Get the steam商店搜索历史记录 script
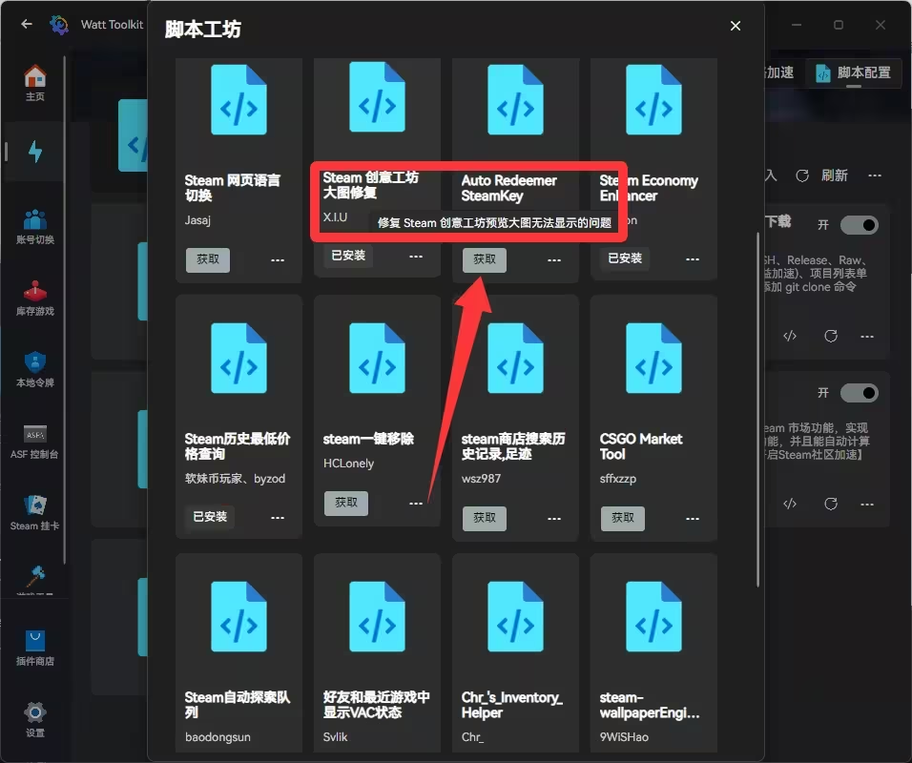The height and width of the screenshot is (763, 912). pos(485,518)
